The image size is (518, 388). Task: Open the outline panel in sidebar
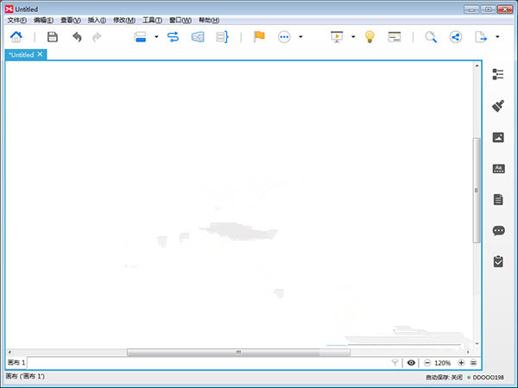[x=498, y=74]
